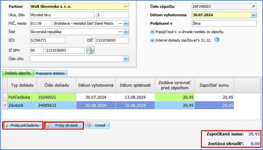This screenshot has height=150, width=263.
Task: Click document number 10240021
Action: (x=57, y=97)
